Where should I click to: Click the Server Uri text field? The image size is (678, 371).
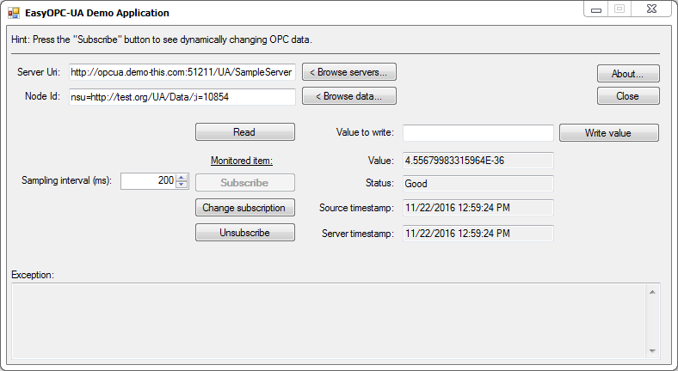[x=182, y=72]
